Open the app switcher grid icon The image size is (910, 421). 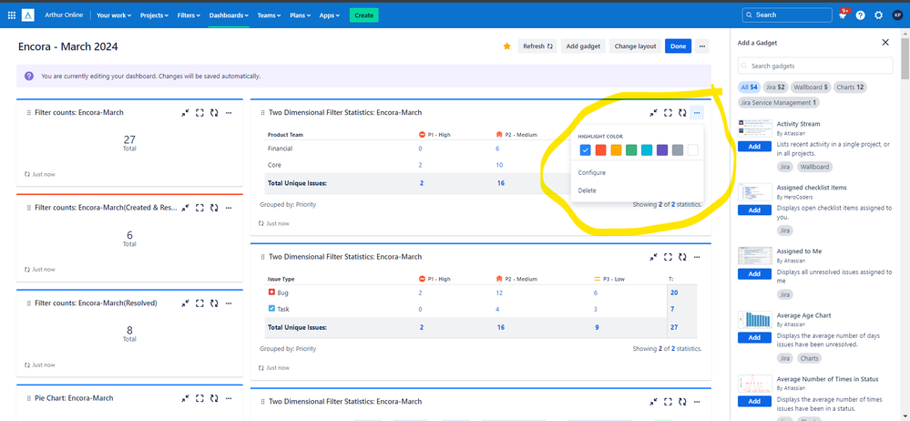[x=12, y=15]
